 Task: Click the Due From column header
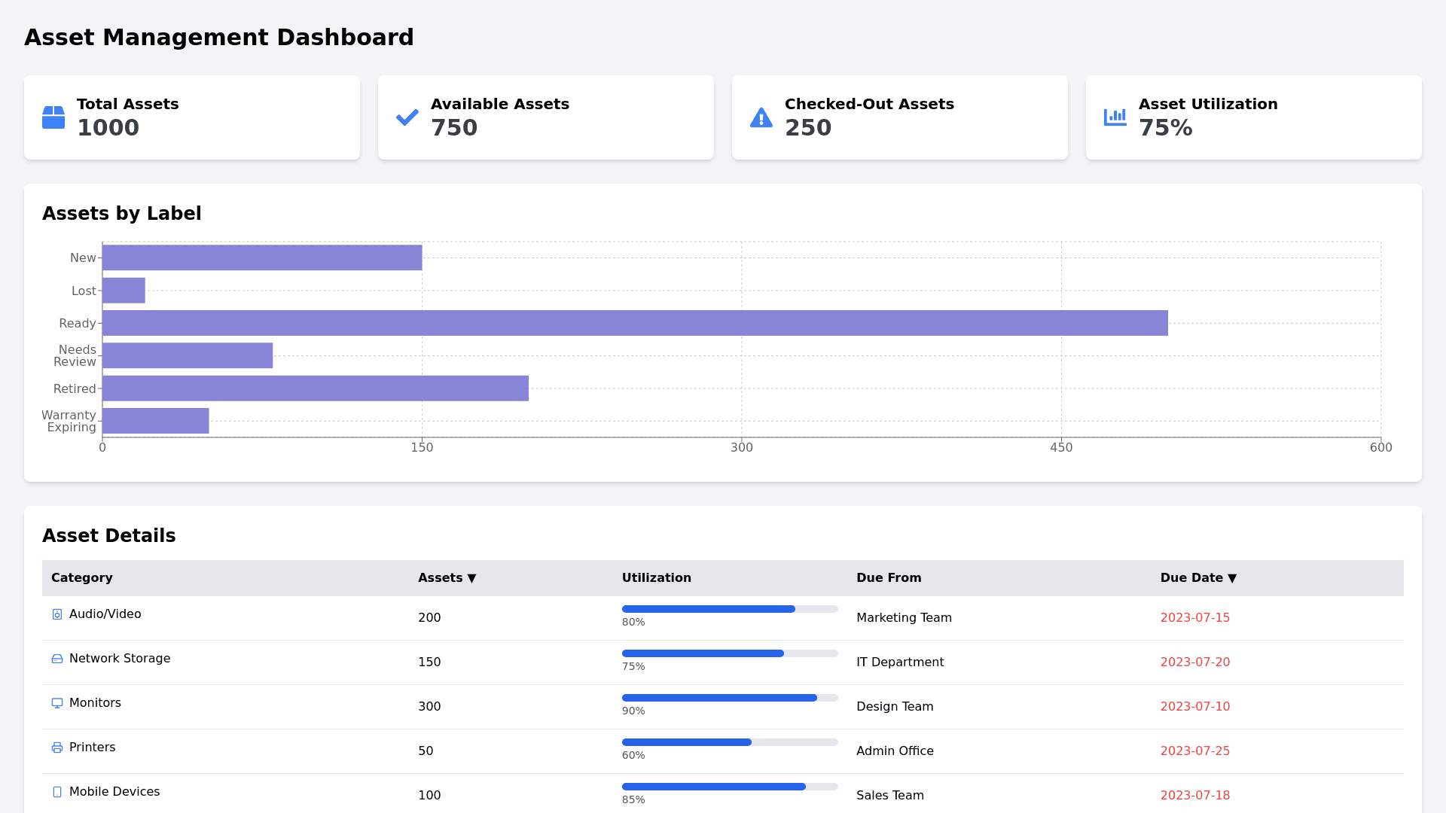click(x=889, y=578)
